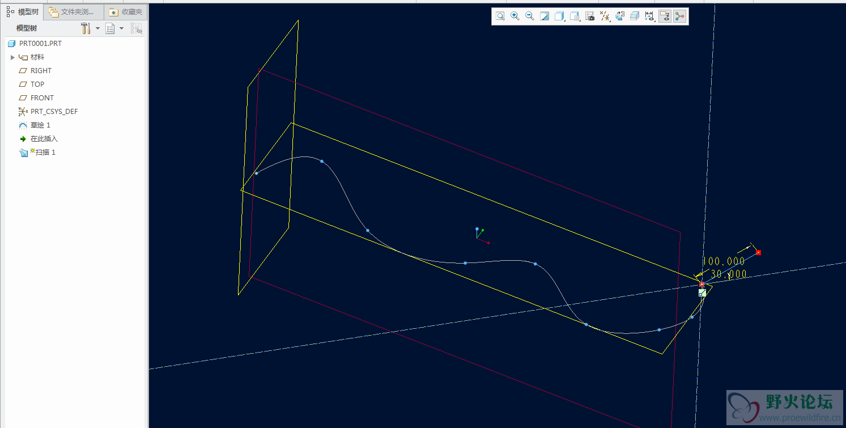Click the 模型树 panel heading label
The image size is (846, 428).
(x=27, y=28)
